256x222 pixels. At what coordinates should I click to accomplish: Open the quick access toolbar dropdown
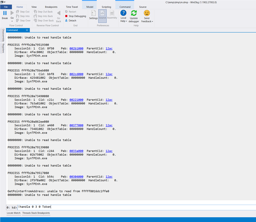(x=5, y=2)
